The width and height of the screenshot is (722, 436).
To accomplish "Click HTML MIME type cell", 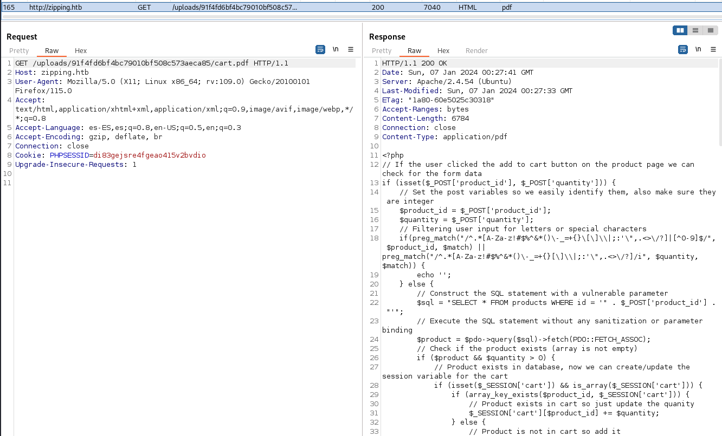I will pyautogui.click(x=468, y=8).
